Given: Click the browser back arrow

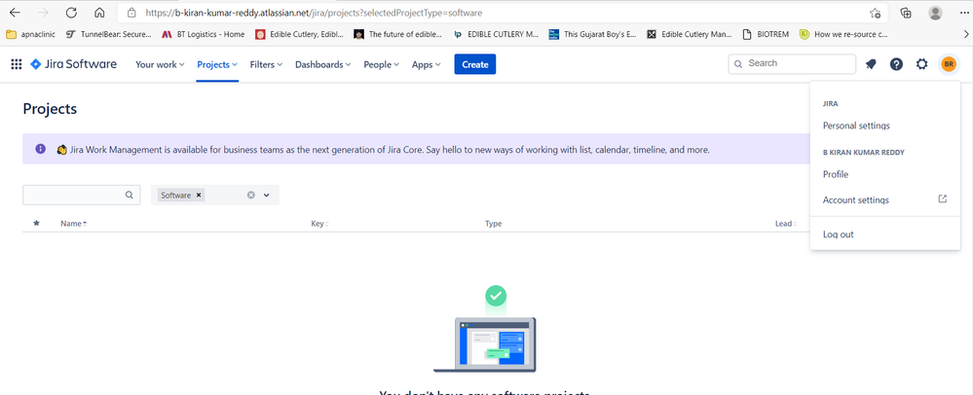Looking at the screenshot, I should (15, 13).
